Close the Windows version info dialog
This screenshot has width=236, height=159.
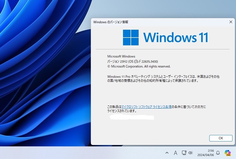(x=231, y=22)
